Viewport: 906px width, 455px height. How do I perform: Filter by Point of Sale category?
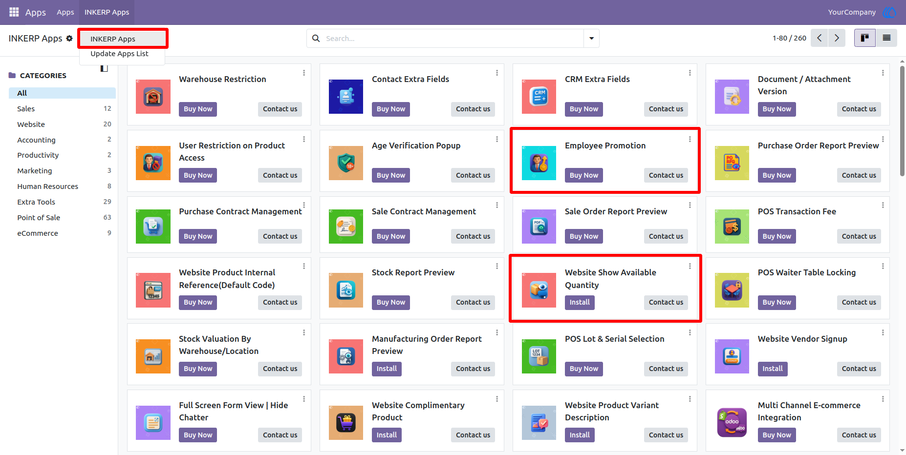click(62, 218)
